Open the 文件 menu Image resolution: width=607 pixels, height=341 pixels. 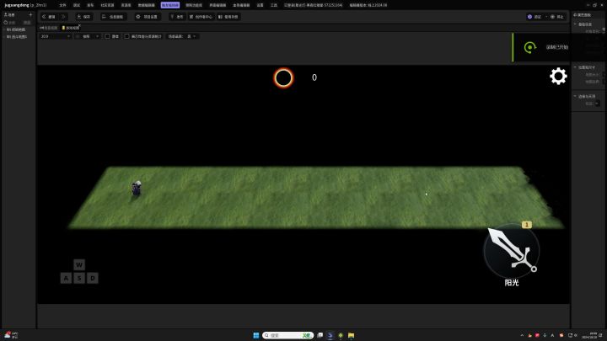[62, 5]
